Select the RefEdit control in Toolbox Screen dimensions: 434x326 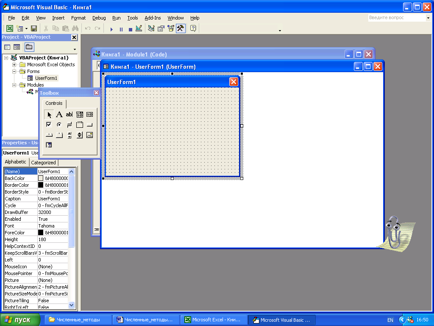coord(49,145)
